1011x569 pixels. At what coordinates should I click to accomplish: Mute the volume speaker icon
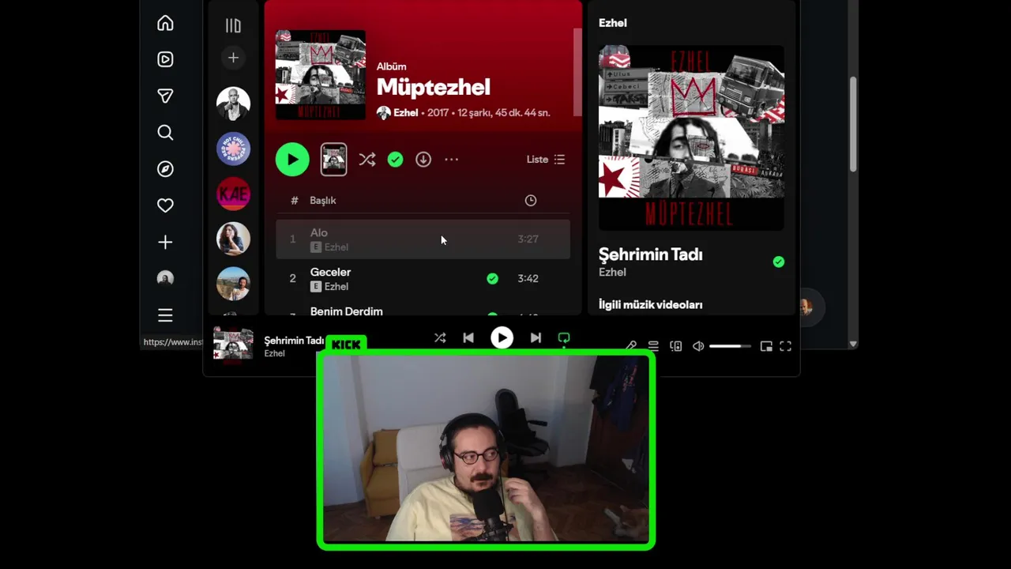click(698, 346)
